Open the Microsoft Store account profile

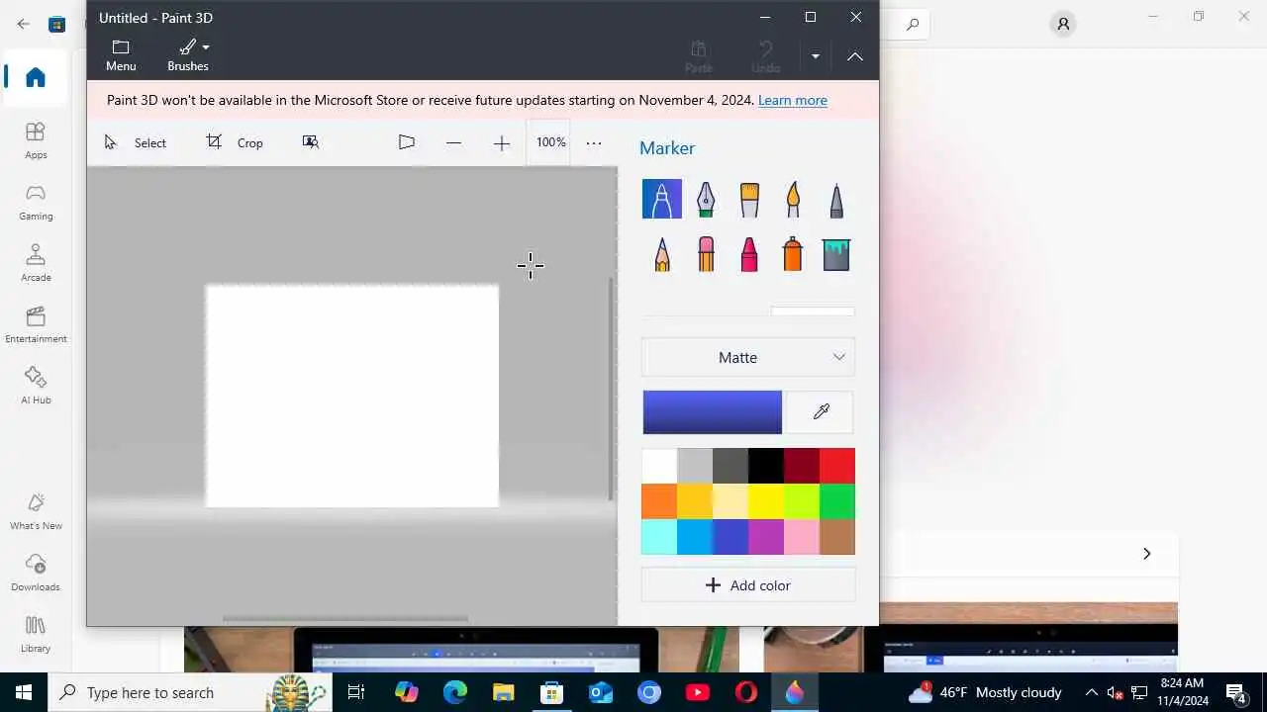1063,24
